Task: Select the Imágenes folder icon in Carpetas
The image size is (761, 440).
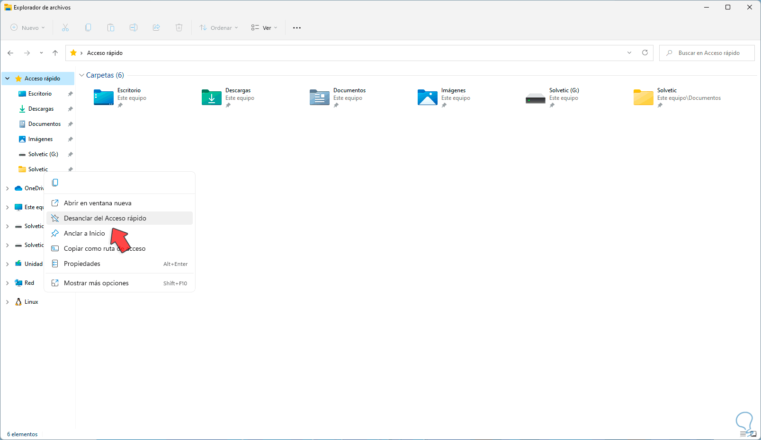Action: [x=428, y=97]
